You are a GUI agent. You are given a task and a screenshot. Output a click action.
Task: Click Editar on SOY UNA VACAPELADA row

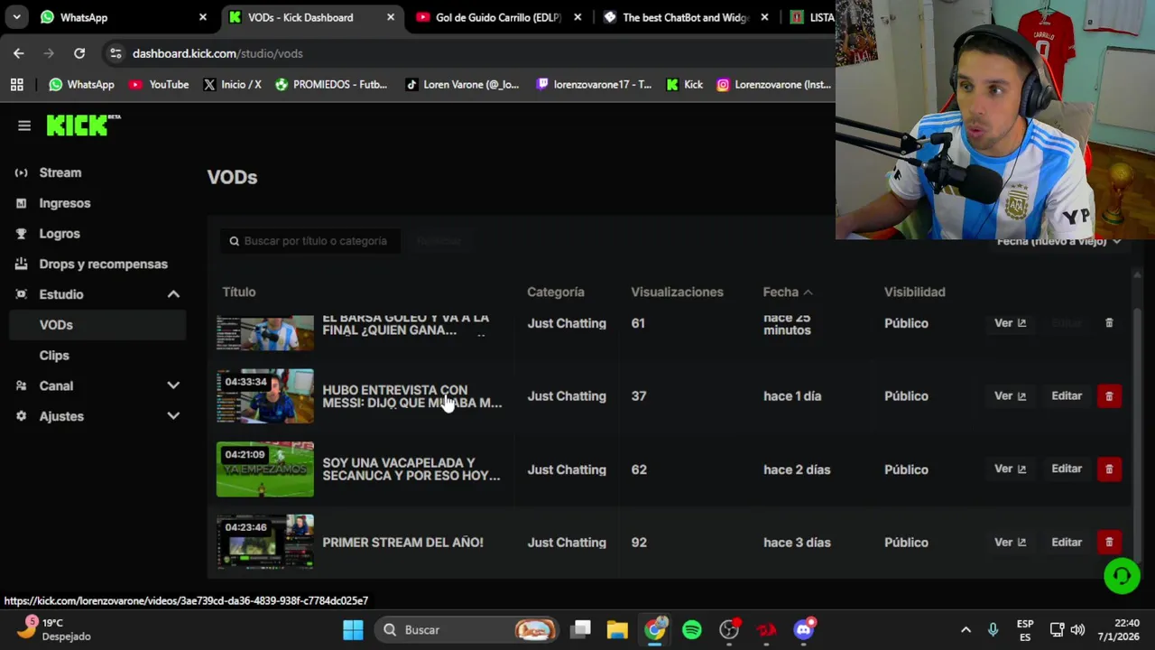pos(1067,469)
